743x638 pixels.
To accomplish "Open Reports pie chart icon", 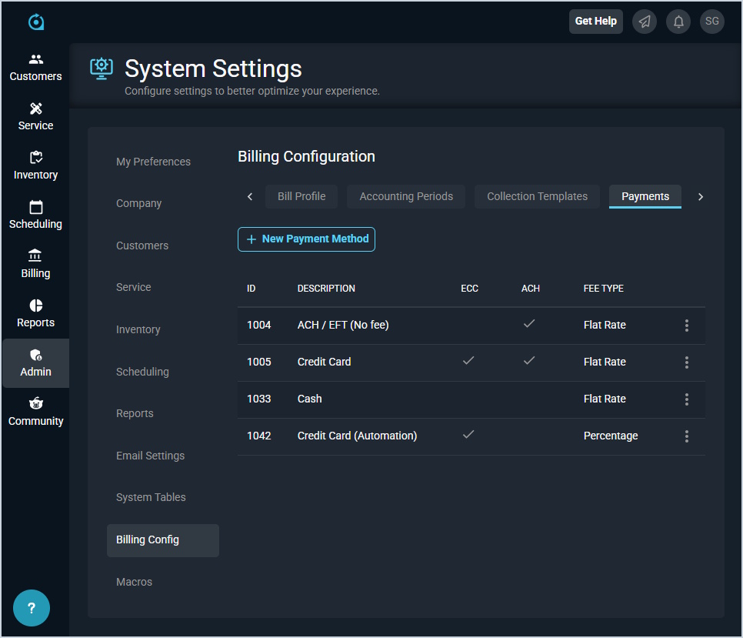I will coord(35,306).
